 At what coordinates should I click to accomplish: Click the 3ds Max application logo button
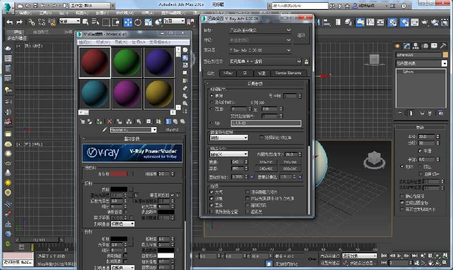click(x=8, y=8)
